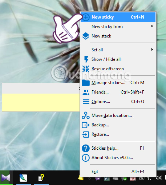Click the Move data location nodes icon
Viewport: 166px width, 185px height.
[x=86, y=115]
